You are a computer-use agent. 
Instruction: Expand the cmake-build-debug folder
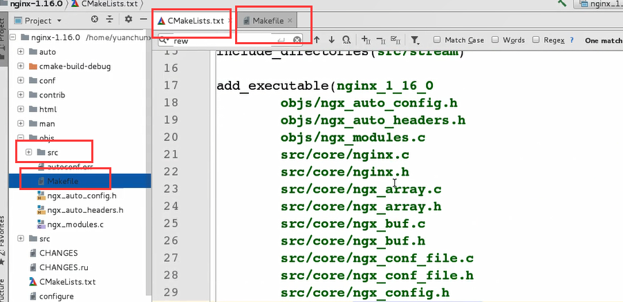click(21, 66)
